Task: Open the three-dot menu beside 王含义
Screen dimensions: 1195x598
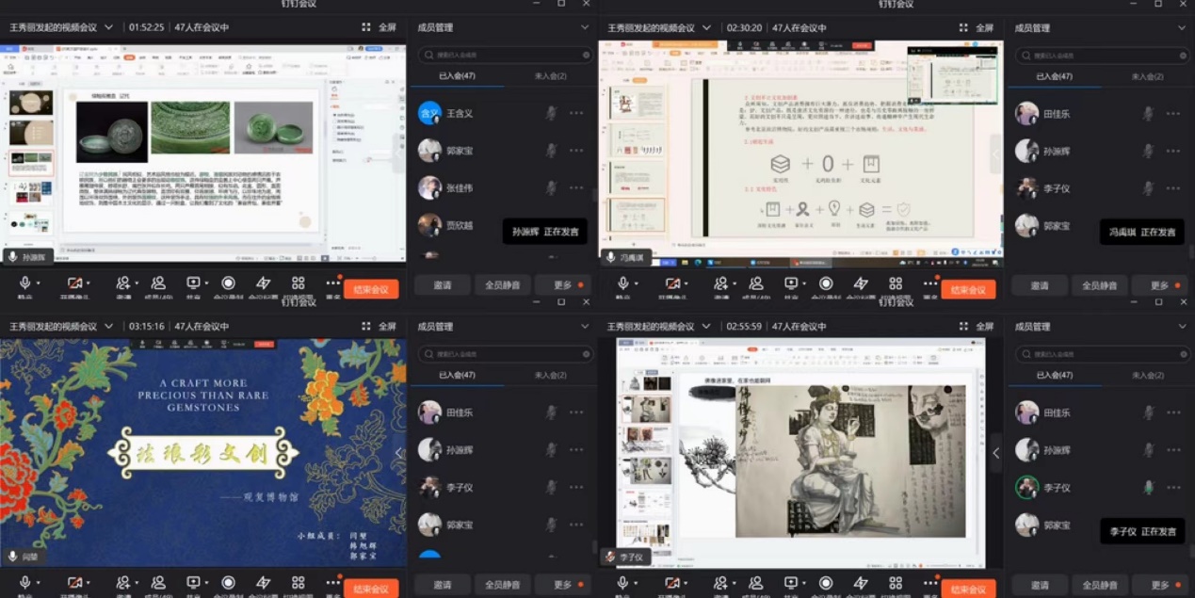Action: (x=576, y=113)
